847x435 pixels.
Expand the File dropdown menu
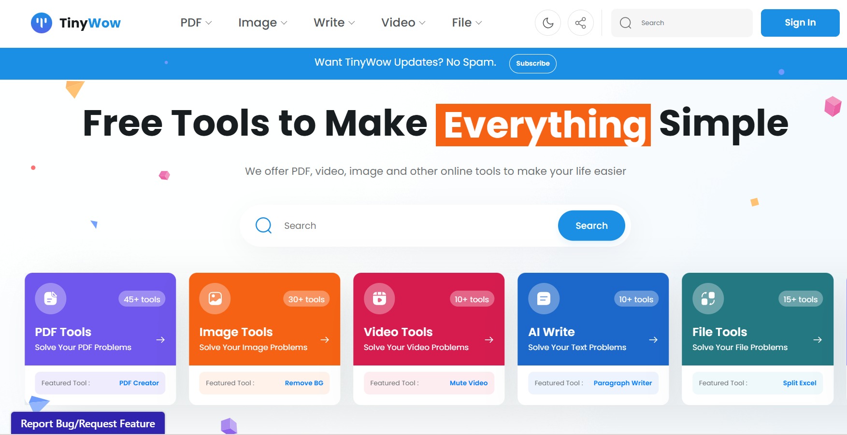(x=467, y=23)
